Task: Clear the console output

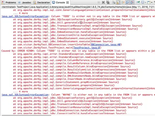Action: click(x=114, y=2)
